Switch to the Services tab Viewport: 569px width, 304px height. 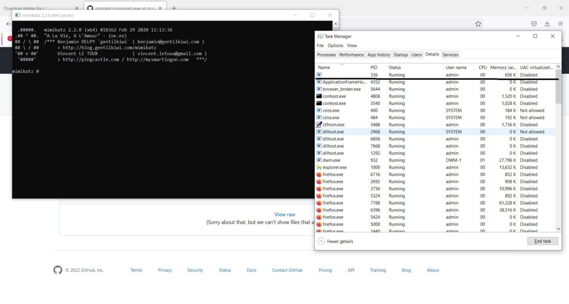tap(450, 55)
